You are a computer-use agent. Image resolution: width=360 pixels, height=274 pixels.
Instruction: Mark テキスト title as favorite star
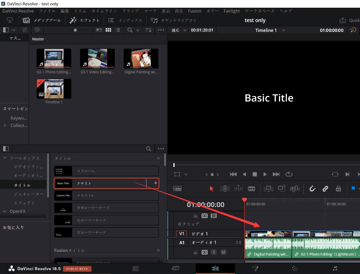point(156,183)
